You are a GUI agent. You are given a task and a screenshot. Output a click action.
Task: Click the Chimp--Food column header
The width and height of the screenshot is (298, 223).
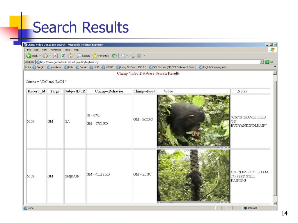click(144, 91)
